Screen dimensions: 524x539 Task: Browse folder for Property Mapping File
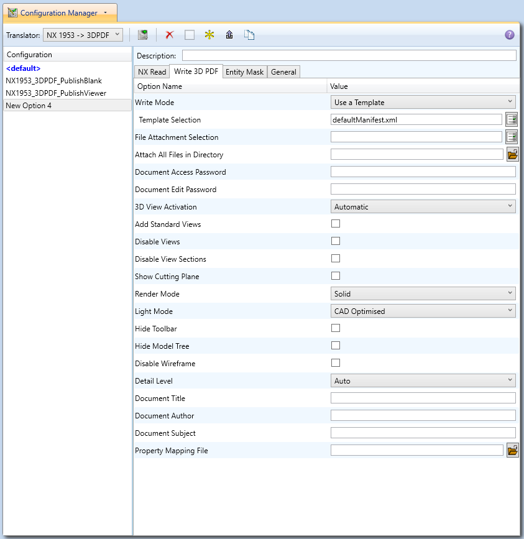tap(512, 450)
